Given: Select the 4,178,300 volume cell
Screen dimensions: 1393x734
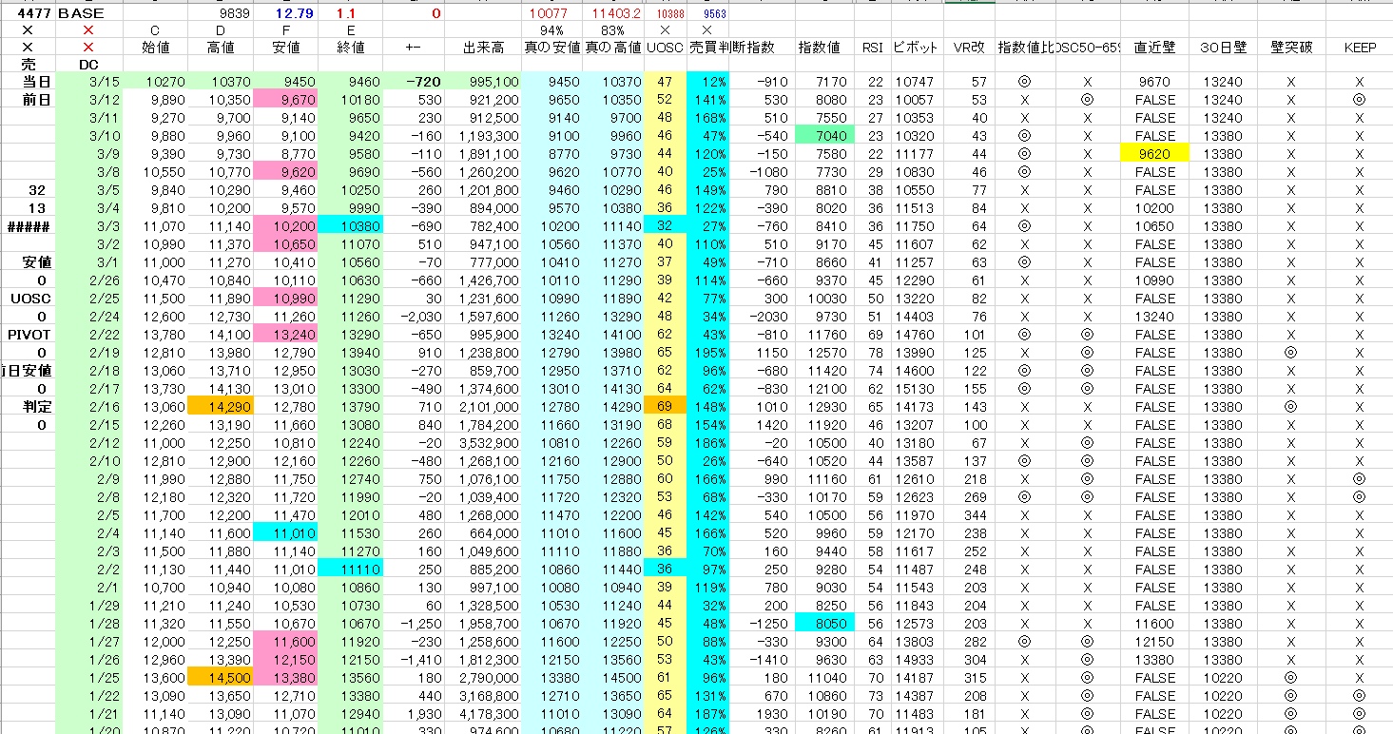Looking at the screenshot, I should (482, 714).
